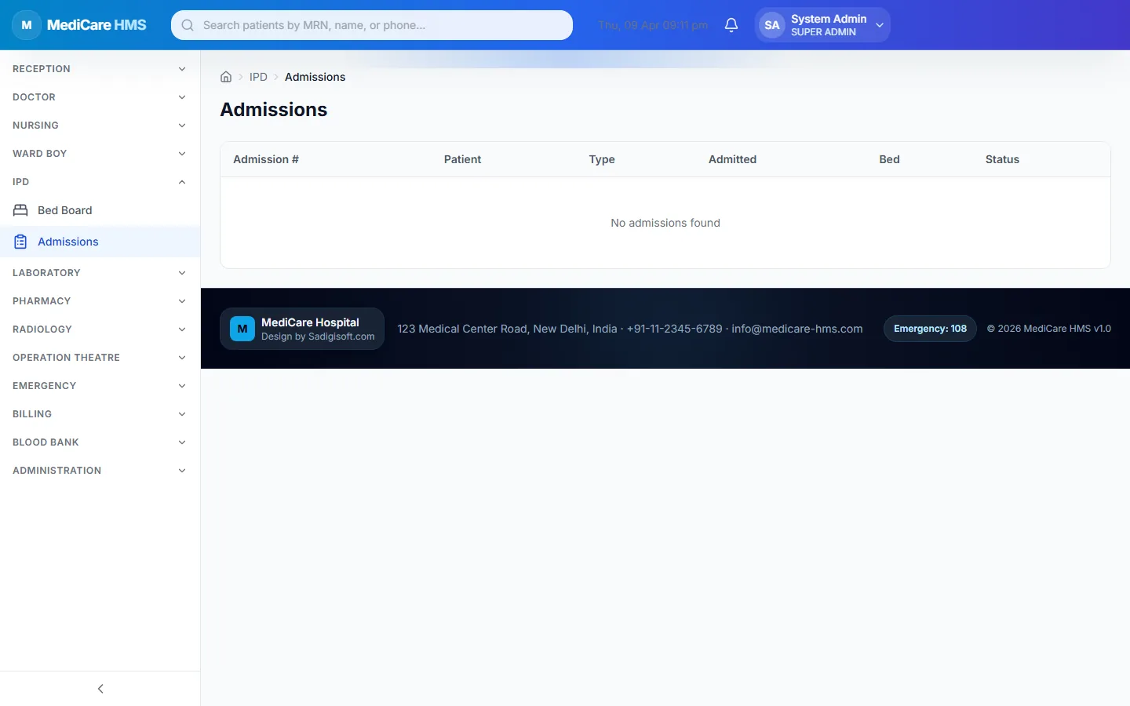Expand the Doctor section

(x=100, y=97)
